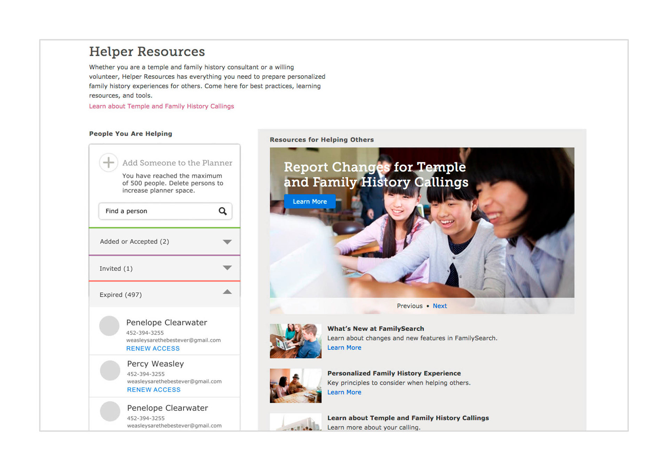Click the Report Changes for Temple banner title
This screenshot has width=668, height=469.
pyautogui.click(x=376, y=174)
